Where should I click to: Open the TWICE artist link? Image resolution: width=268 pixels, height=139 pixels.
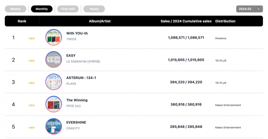point(71,39)
